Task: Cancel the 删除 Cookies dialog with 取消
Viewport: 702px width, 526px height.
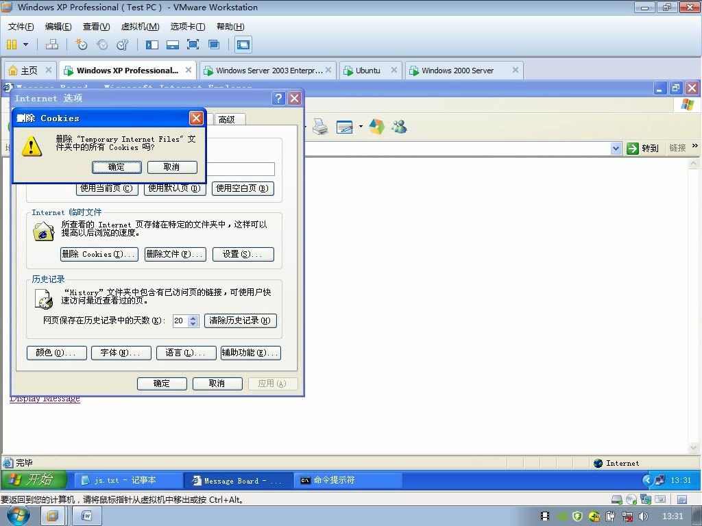Action: pos(172,167)
